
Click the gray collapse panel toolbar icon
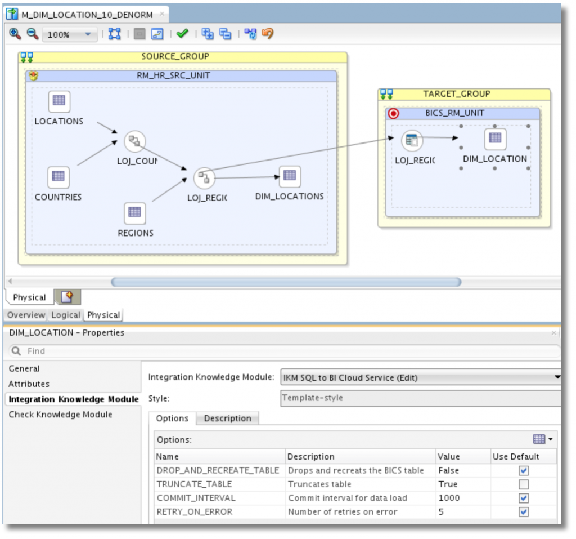pyautogui.click(x=139, y=34)
